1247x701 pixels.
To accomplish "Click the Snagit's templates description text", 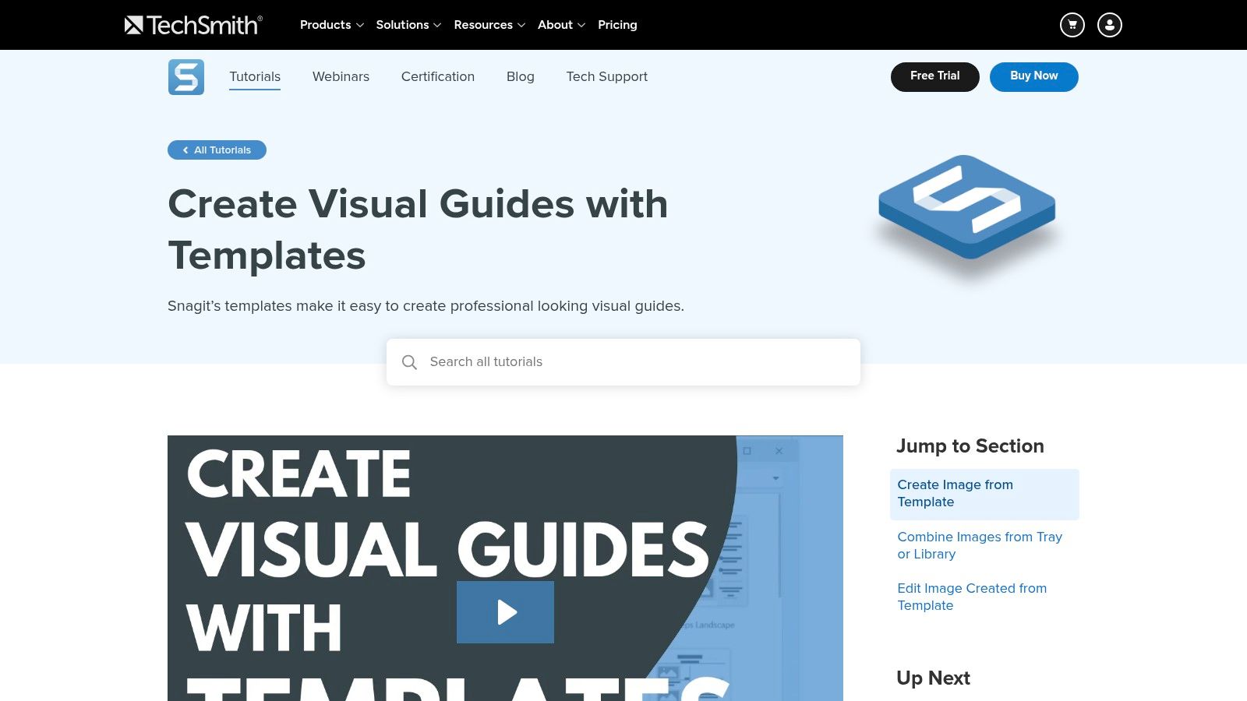I will pyautogui.click(x=426, y=306).
